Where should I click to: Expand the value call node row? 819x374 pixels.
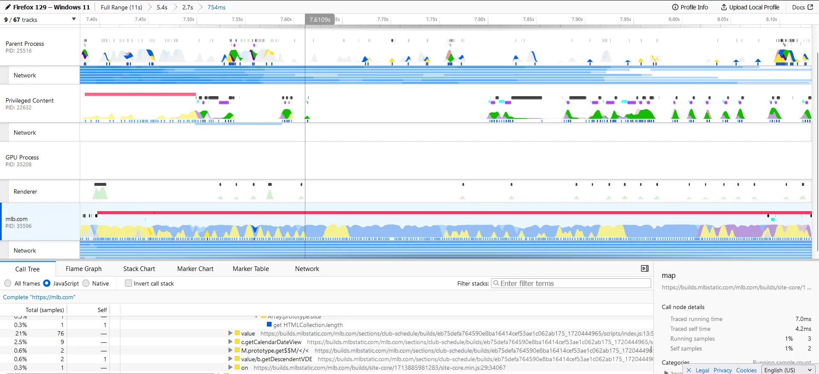(230, 333)
